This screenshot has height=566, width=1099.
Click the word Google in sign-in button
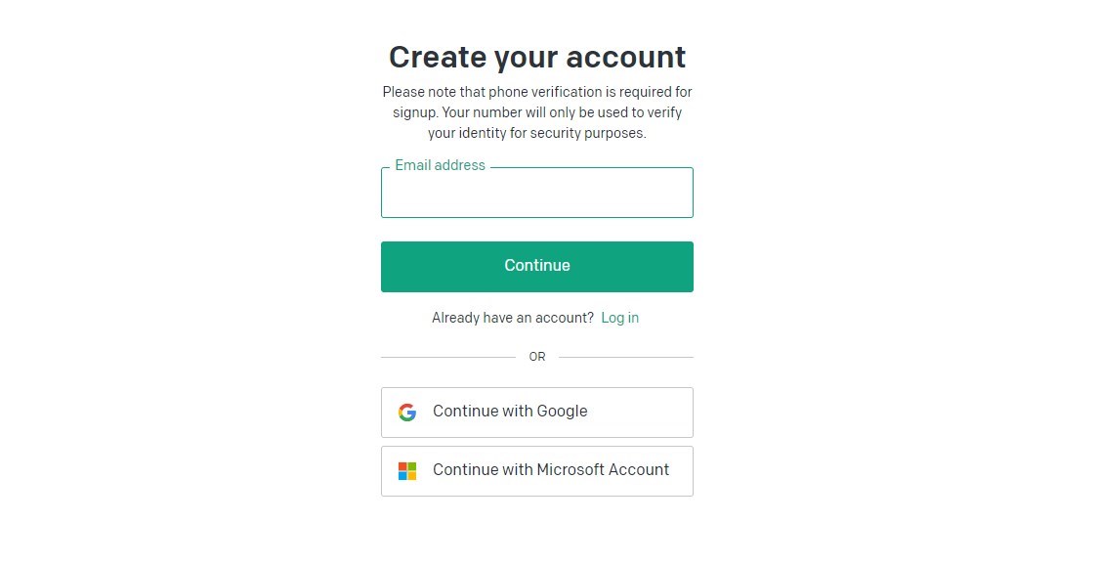point(562,412)
